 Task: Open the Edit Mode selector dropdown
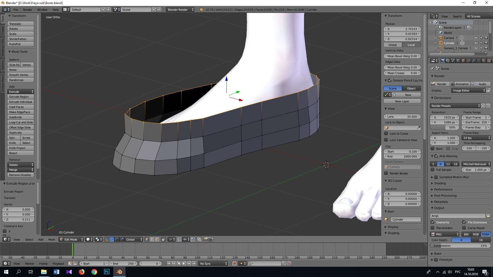[x=71, y=239]
